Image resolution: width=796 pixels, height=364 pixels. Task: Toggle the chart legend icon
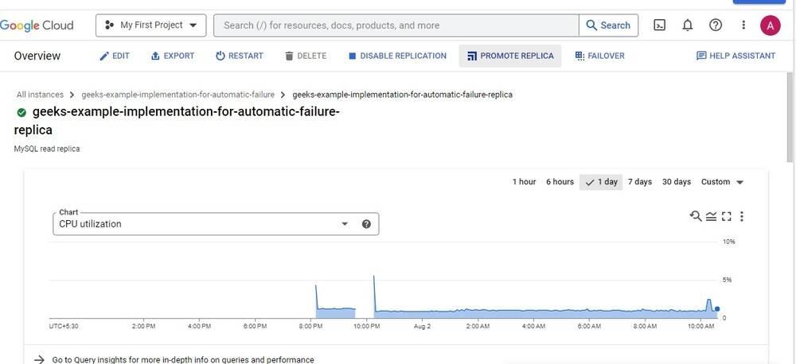(711, 216)
